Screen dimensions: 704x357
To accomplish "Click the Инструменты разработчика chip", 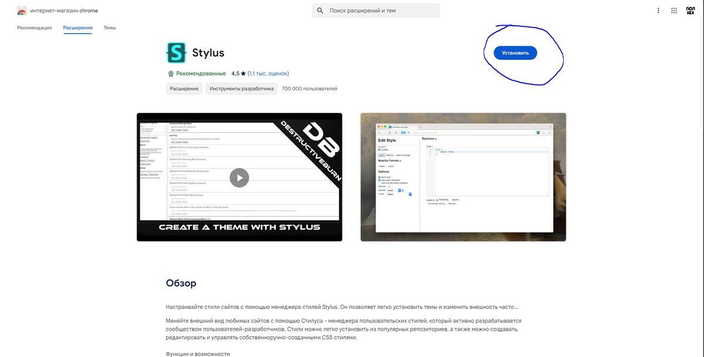I will click(x=242, y=89).
